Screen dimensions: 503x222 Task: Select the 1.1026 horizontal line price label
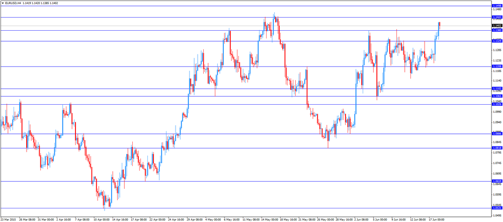[x=496, y=104]
